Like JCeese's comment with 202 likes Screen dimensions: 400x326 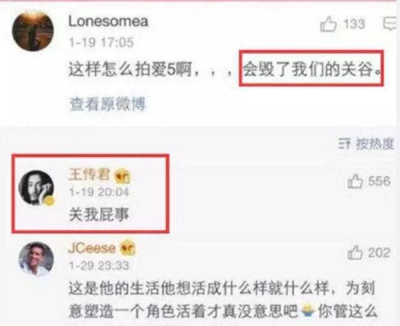coord(355,252)
